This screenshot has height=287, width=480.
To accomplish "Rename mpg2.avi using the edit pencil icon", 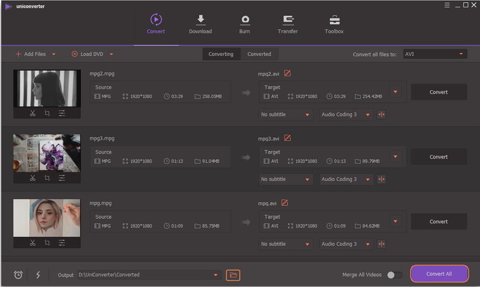I will click(287, 73).
